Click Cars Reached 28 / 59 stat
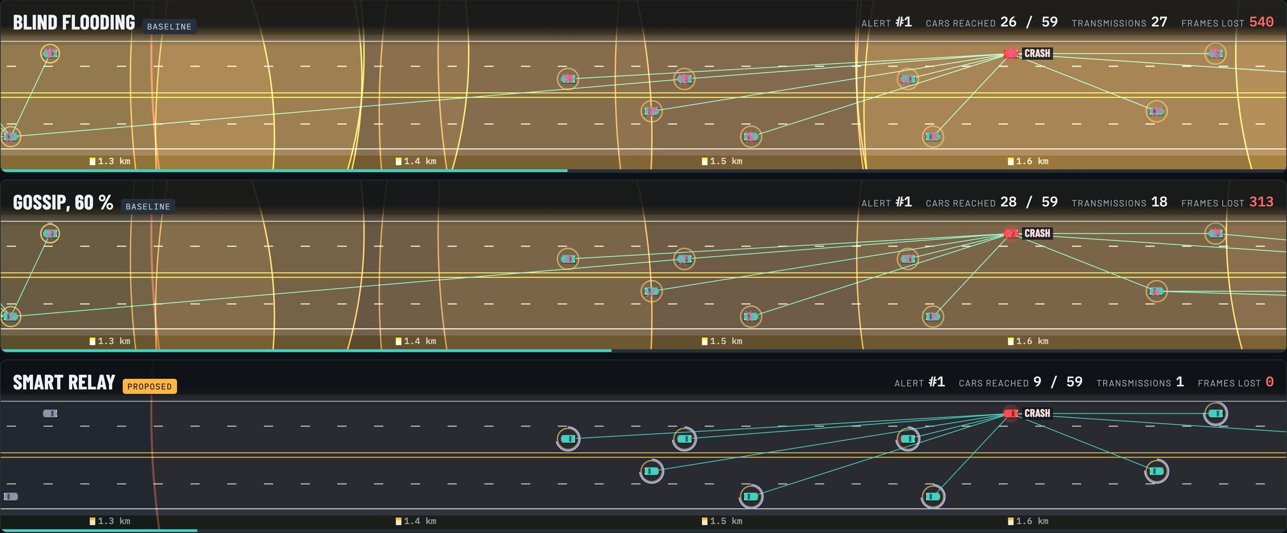The width and height of the screenshot is (1287, 533). coord(992,202)
